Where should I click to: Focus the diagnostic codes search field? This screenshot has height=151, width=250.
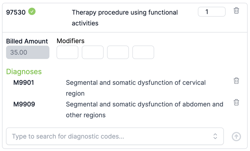click(x=115, y=136)
